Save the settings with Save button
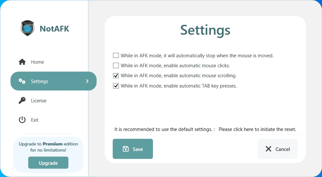 [133, 149]
